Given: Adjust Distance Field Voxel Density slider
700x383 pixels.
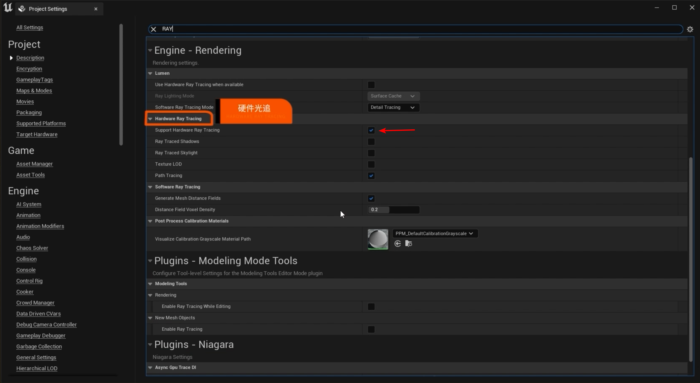Looking at the screenshot, I should (x=393, y=210).
